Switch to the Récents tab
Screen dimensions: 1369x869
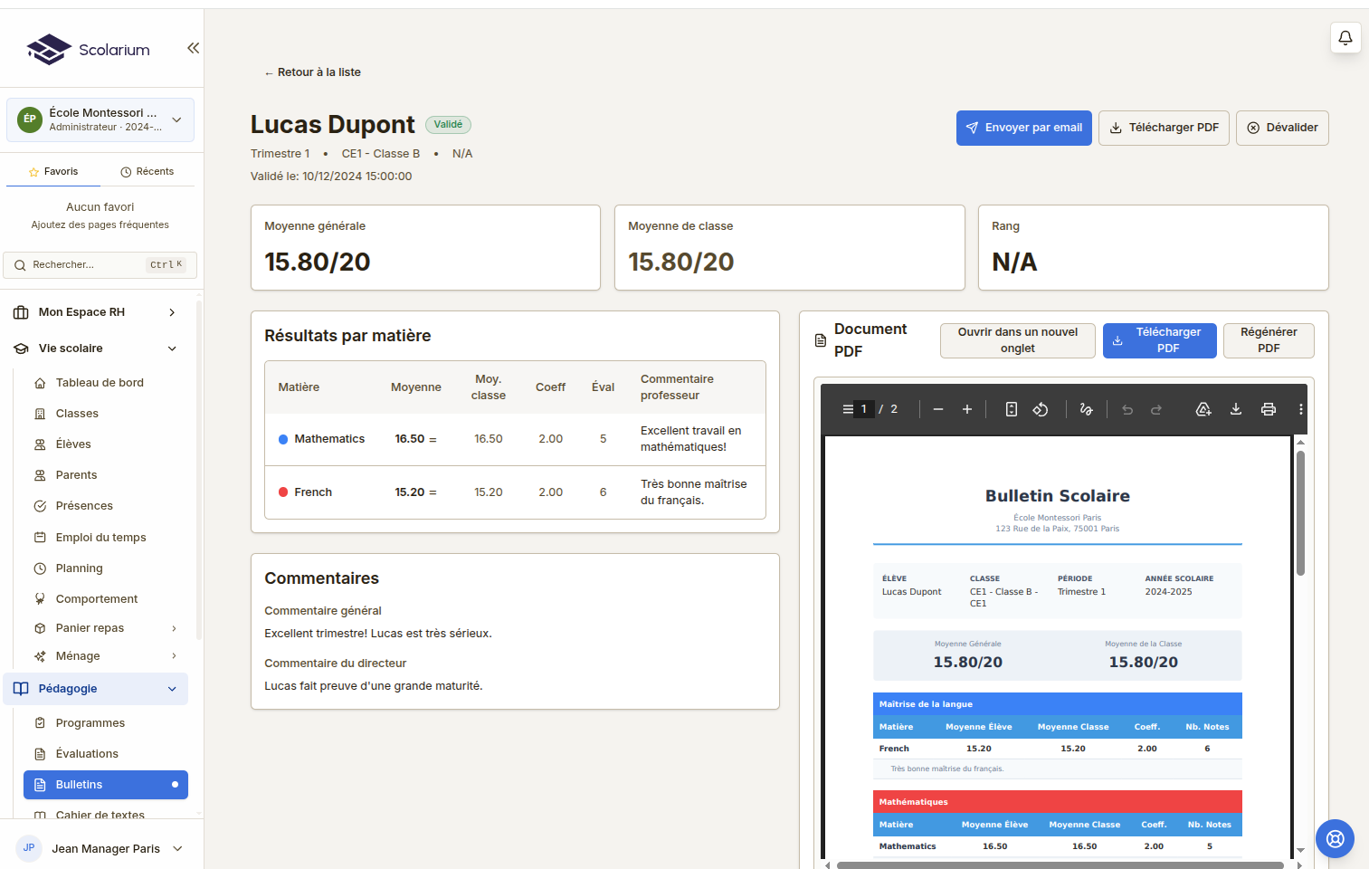[147, 171]
